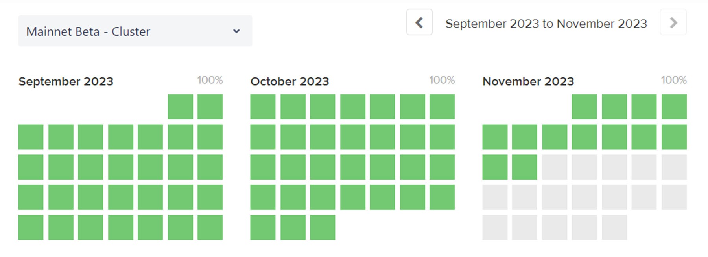Select the gray November 30 day square
The width and height of the screenshot is (708, 257).
tap(614, 228)
